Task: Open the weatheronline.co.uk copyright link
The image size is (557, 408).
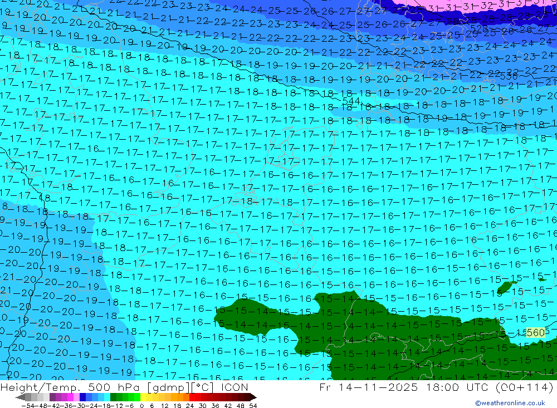Action: (x=510, y=403)
